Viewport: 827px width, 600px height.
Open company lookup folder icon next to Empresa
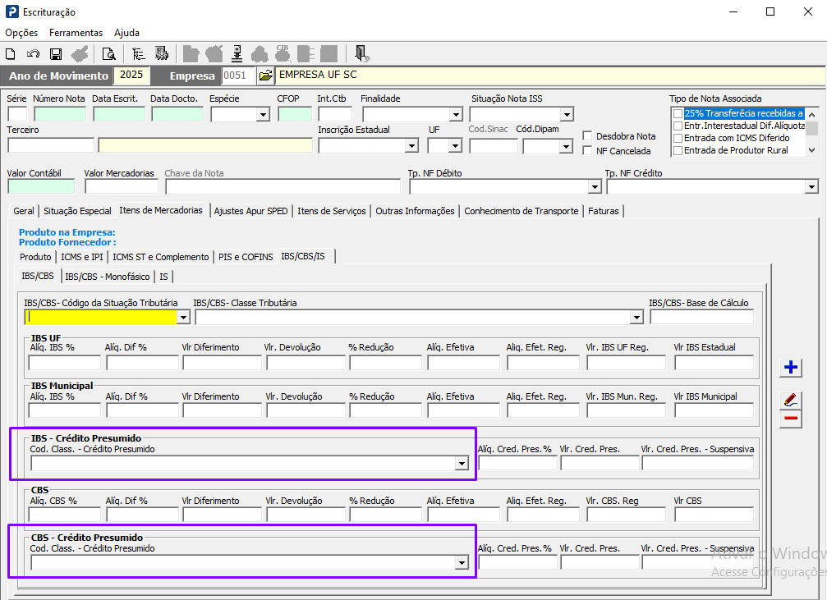[265, 76]
